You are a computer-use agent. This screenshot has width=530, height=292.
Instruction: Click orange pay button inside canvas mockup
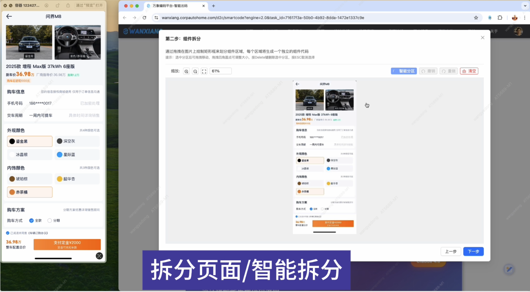pos(333,224)
